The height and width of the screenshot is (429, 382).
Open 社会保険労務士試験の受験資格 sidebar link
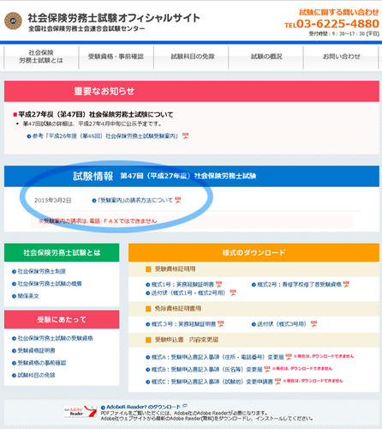(x=55, y=338)
